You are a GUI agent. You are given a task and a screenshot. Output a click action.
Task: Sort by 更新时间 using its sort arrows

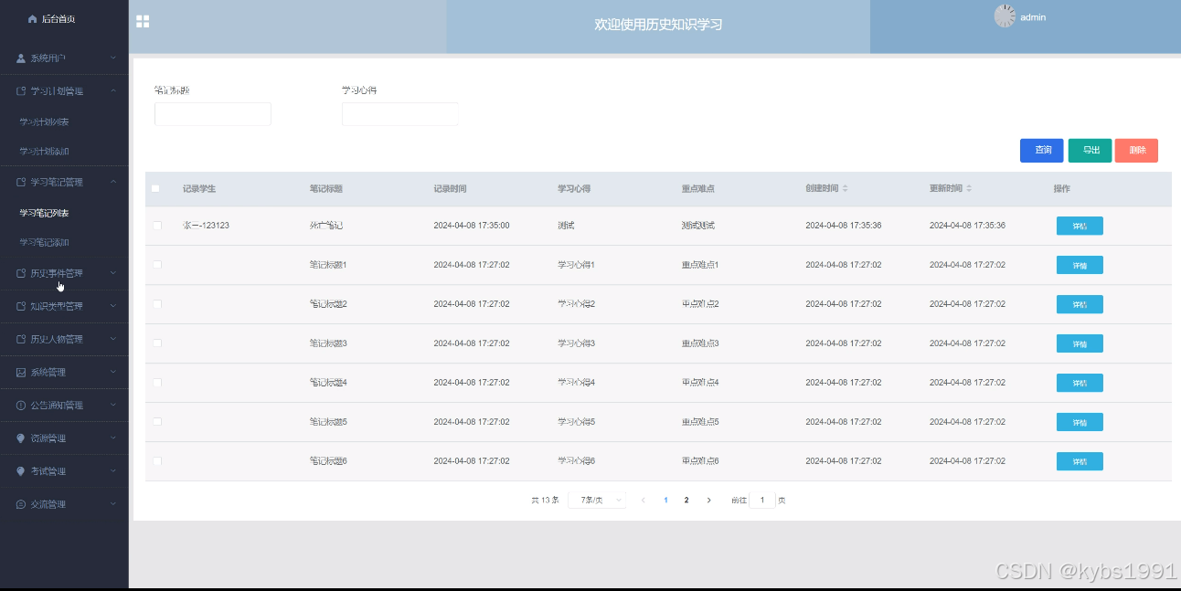969,188
